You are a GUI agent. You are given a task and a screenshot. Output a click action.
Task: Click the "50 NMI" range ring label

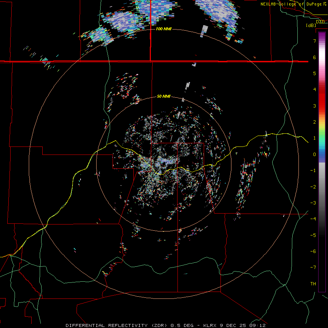(164, 96)
